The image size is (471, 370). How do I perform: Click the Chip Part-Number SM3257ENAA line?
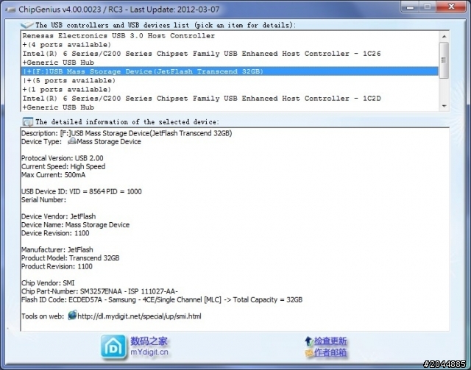coord(100,291)
